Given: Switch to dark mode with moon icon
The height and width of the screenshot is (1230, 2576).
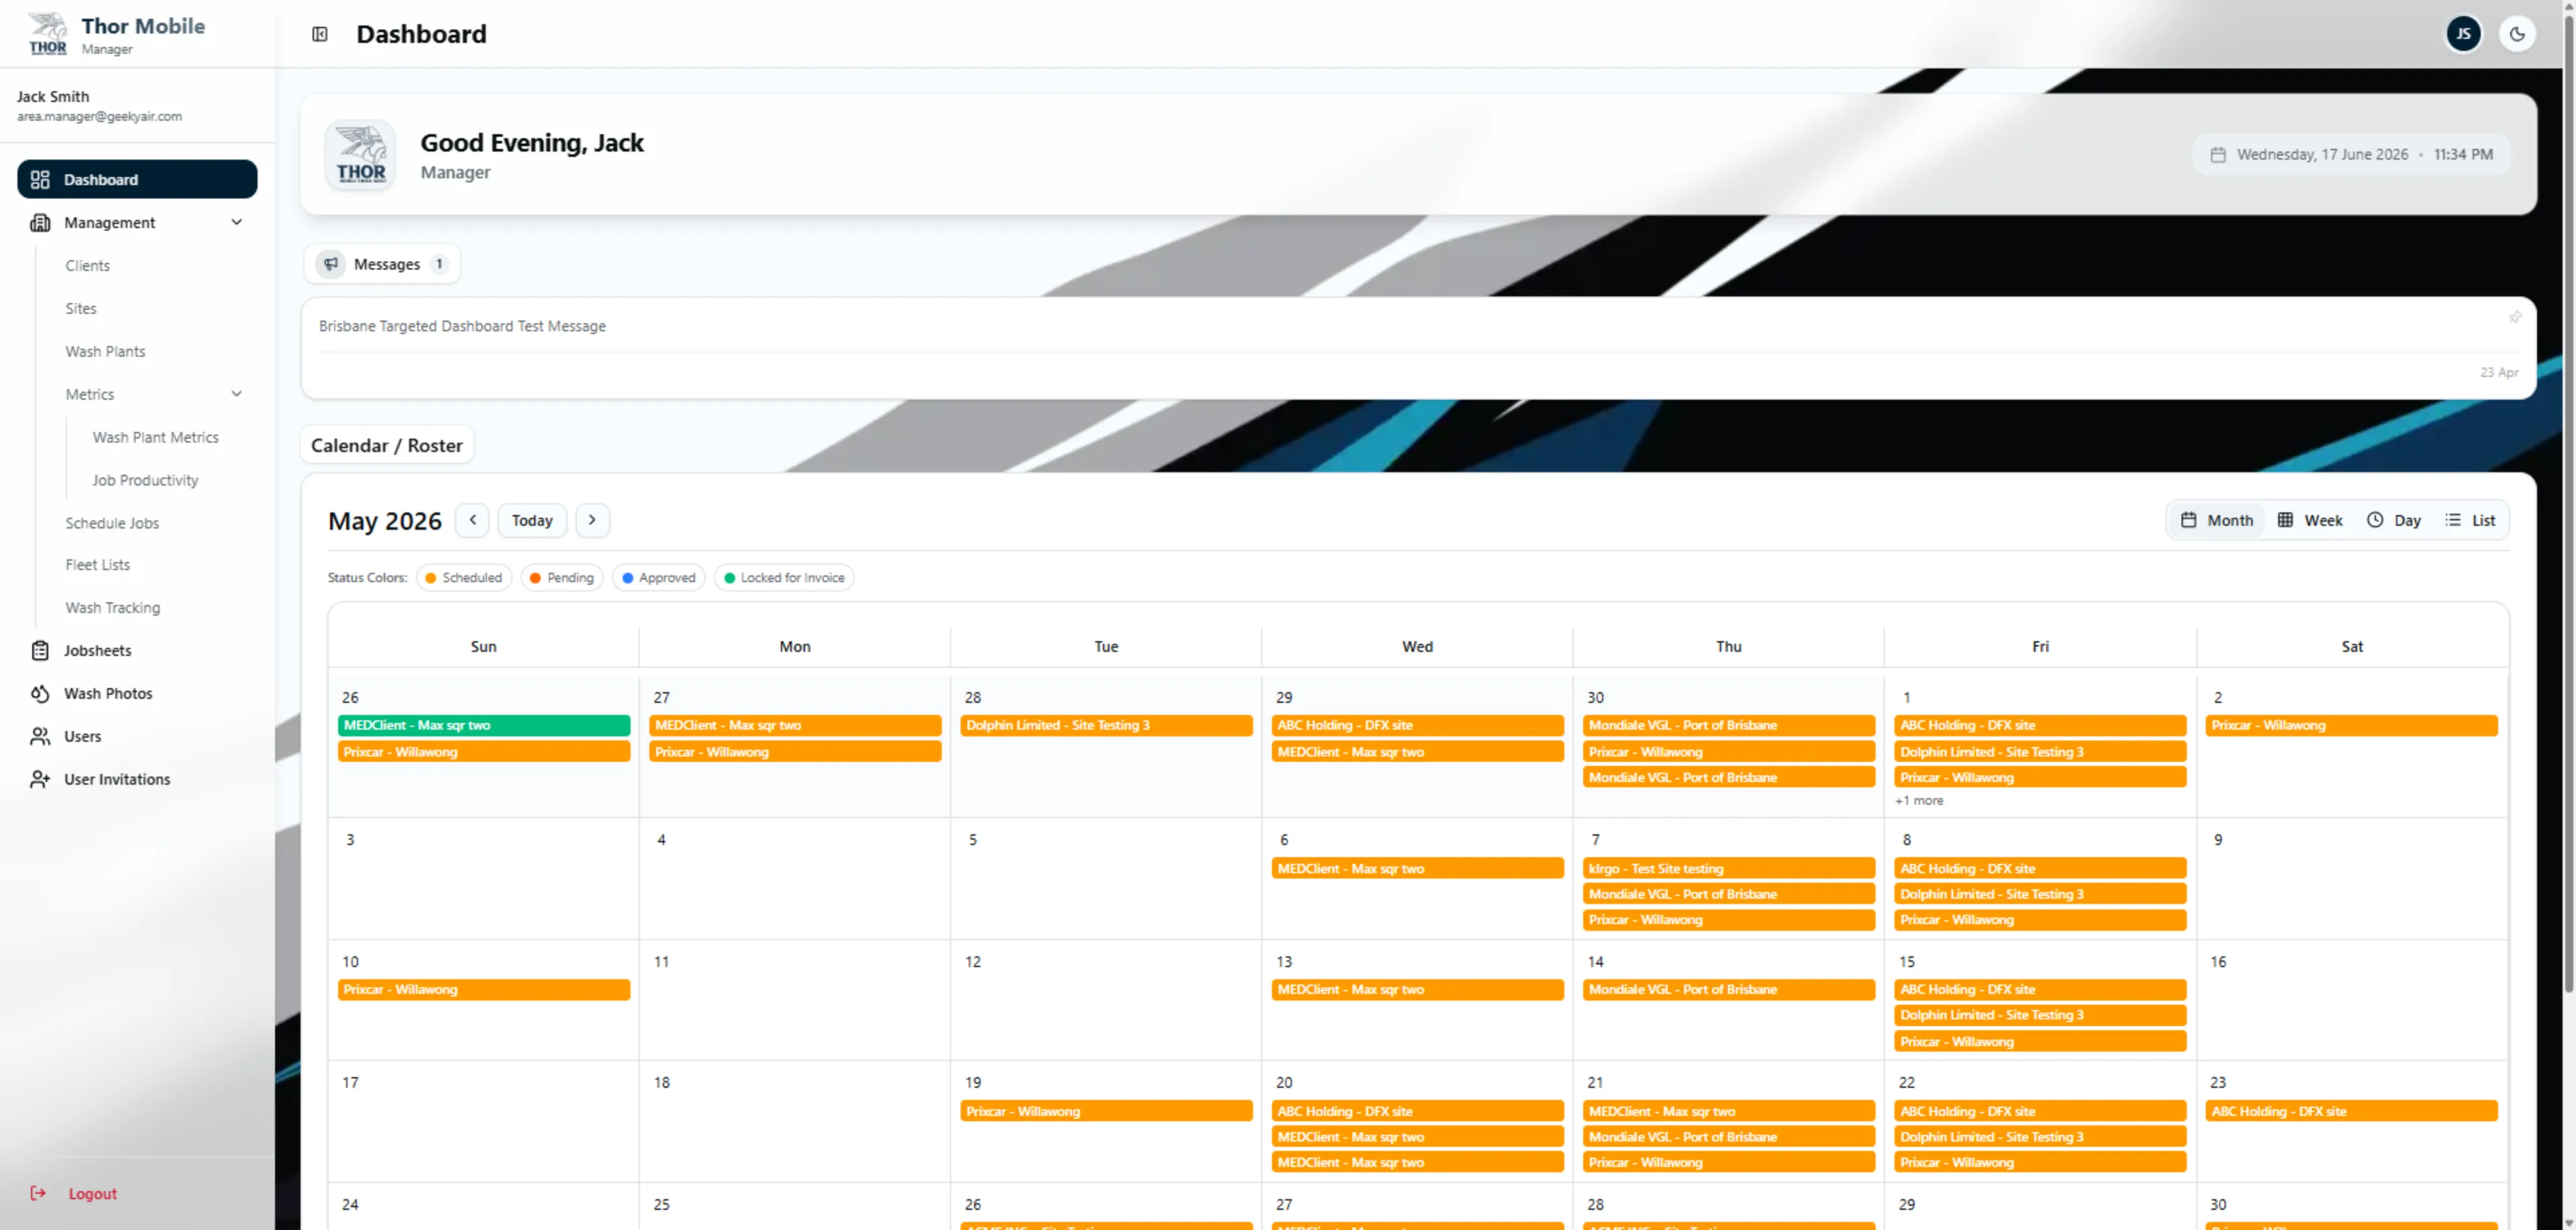Looking at the screenshot, I should click(2517, 34).
